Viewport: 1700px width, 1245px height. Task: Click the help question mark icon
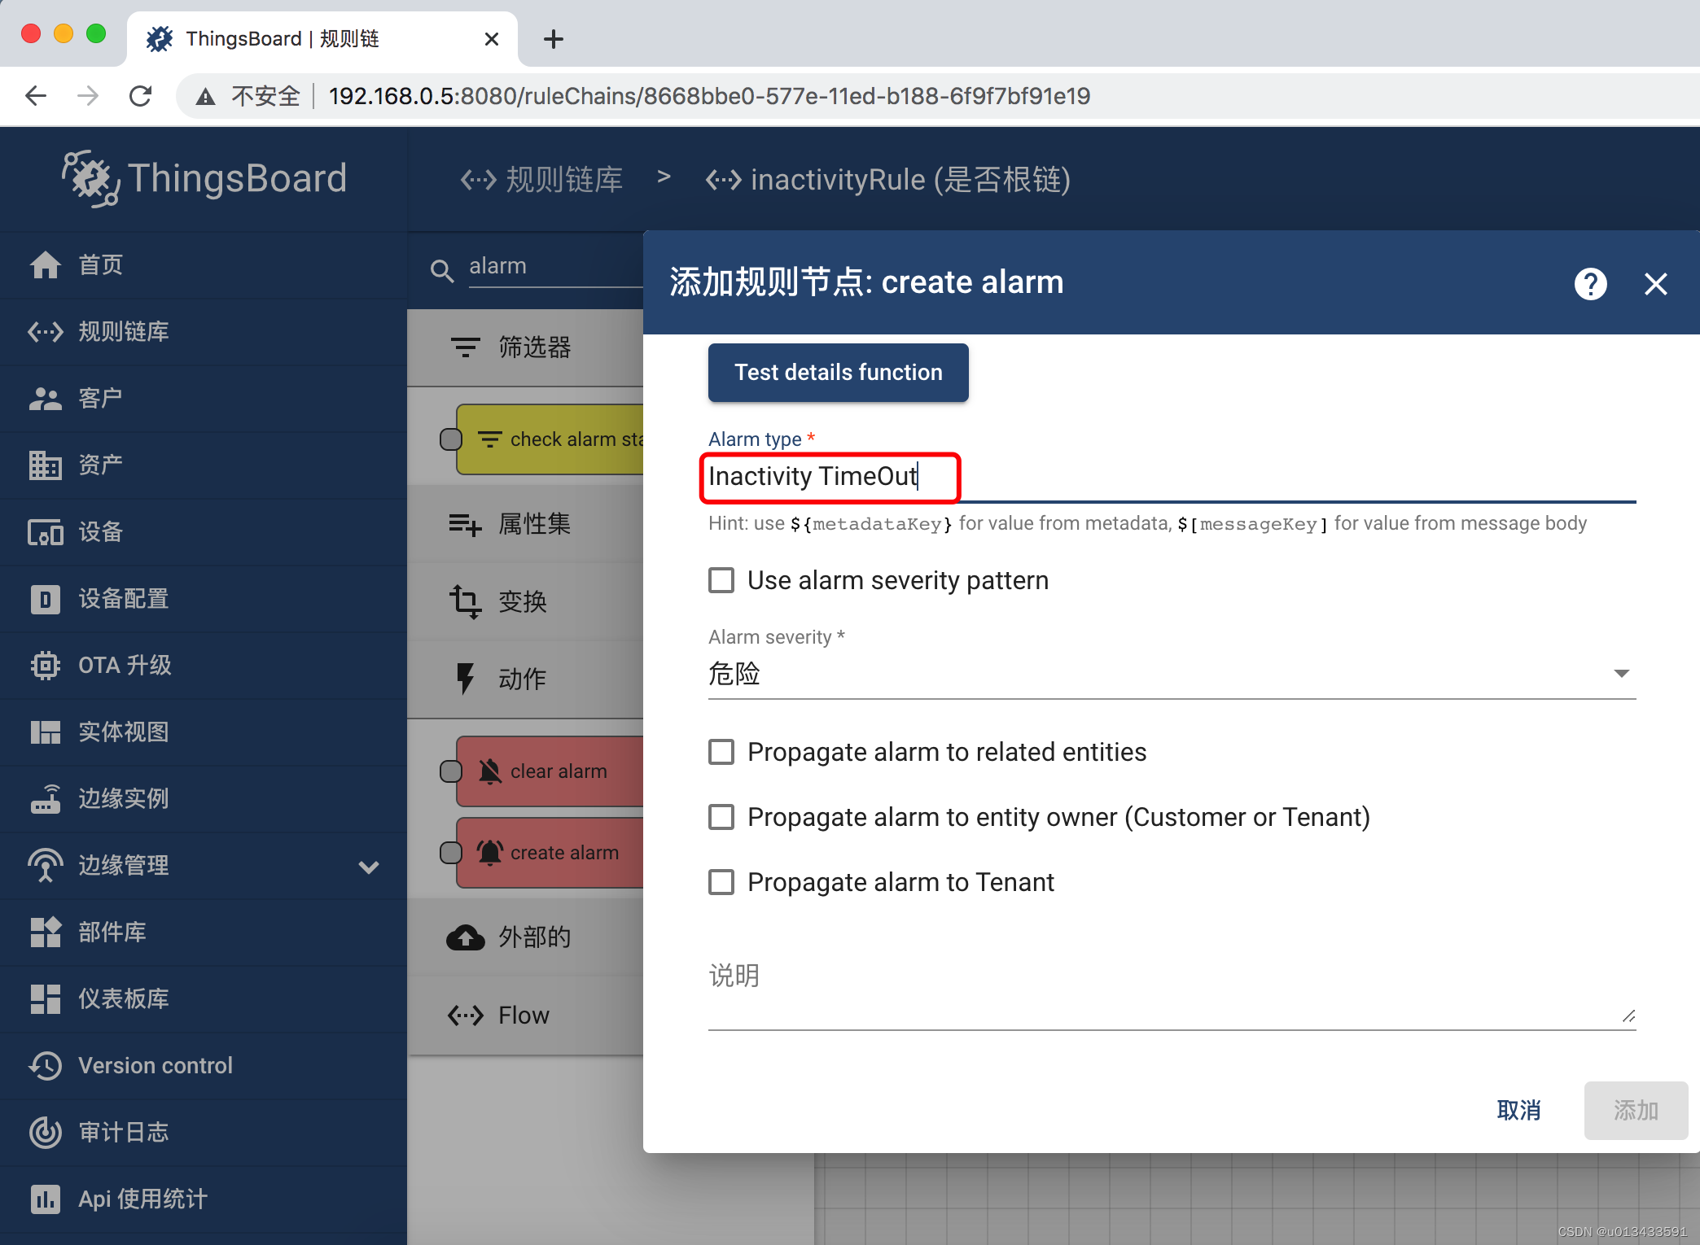1590,284
